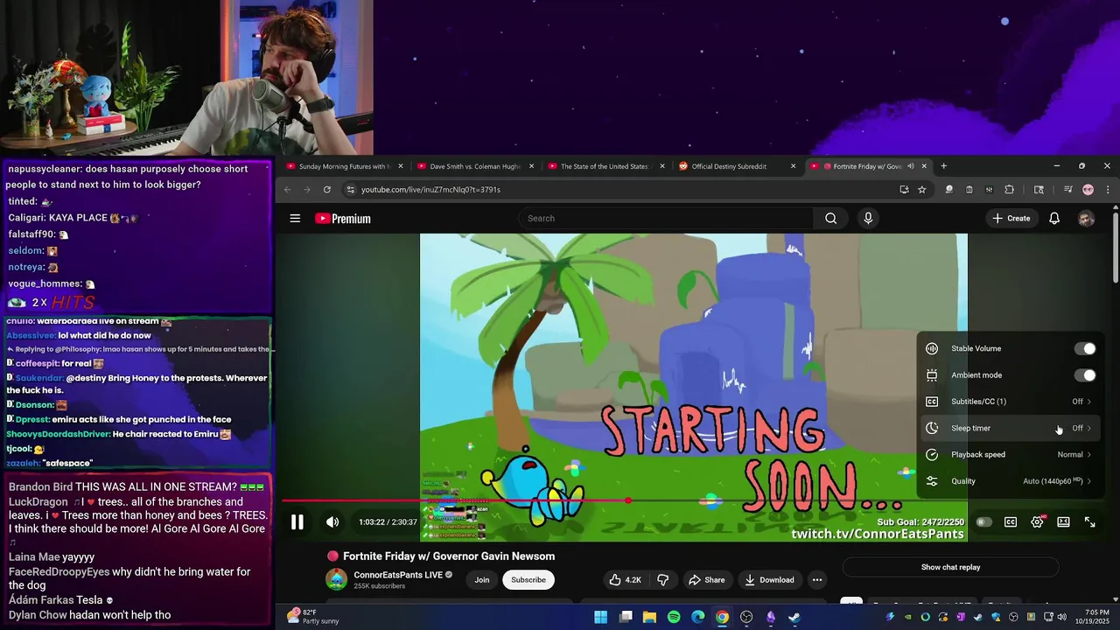Mute the video with speaker icon
Viewport: 1120px width, 630px height.
pos(332,522)
